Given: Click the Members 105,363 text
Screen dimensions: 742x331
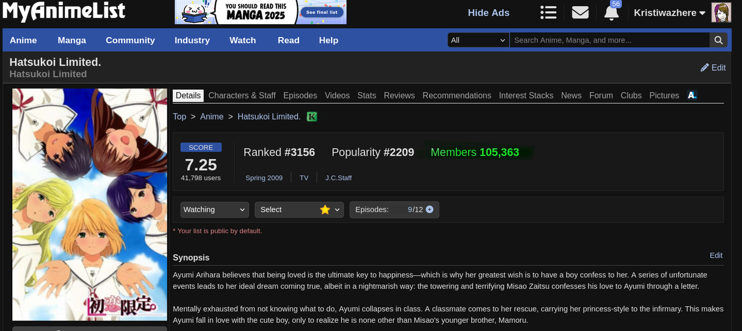Looking at the screenshot, I should point(475,152).
